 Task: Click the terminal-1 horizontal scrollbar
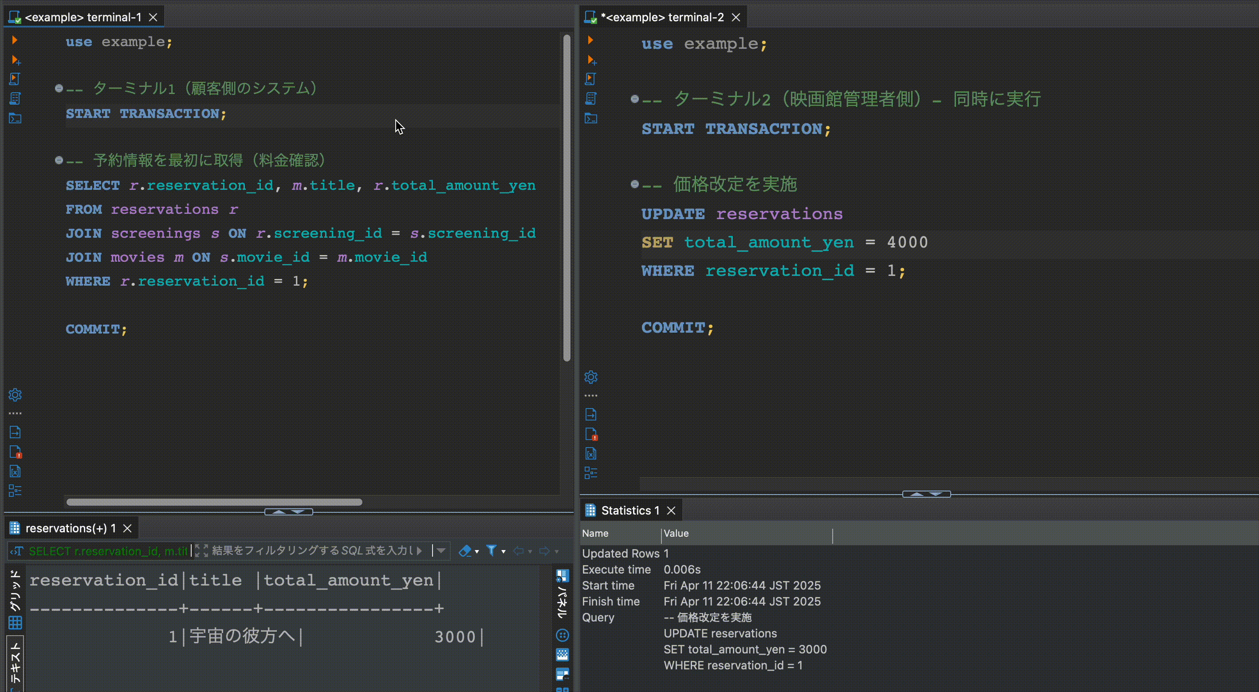tap(214, 502)
